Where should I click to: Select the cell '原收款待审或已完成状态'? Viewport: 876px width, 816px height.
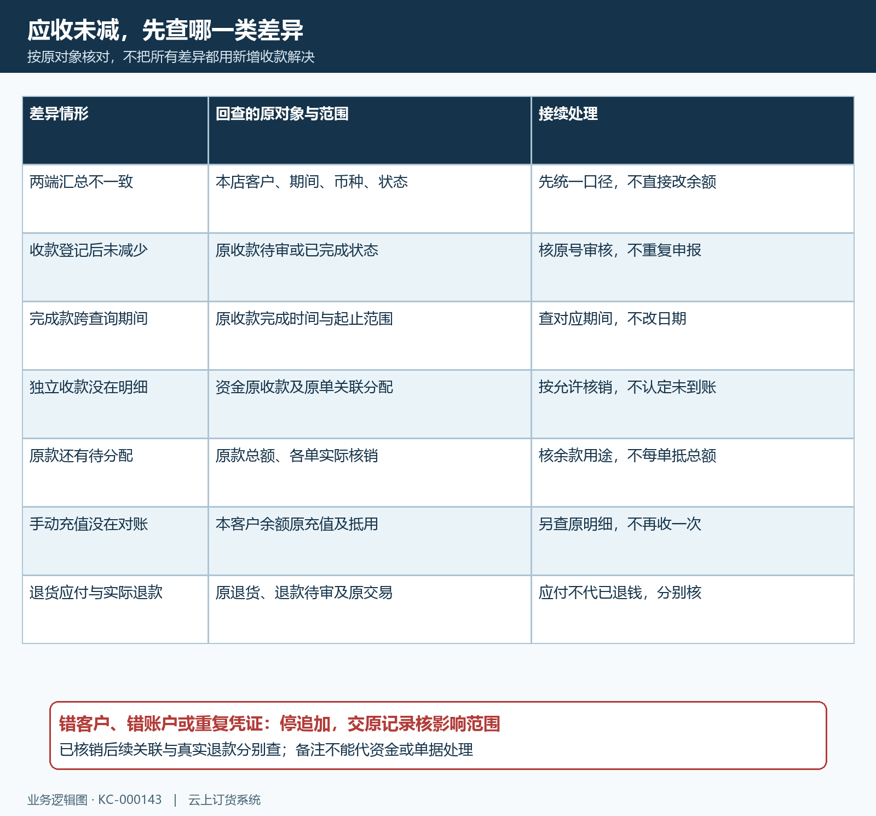(x=370, y=267)
